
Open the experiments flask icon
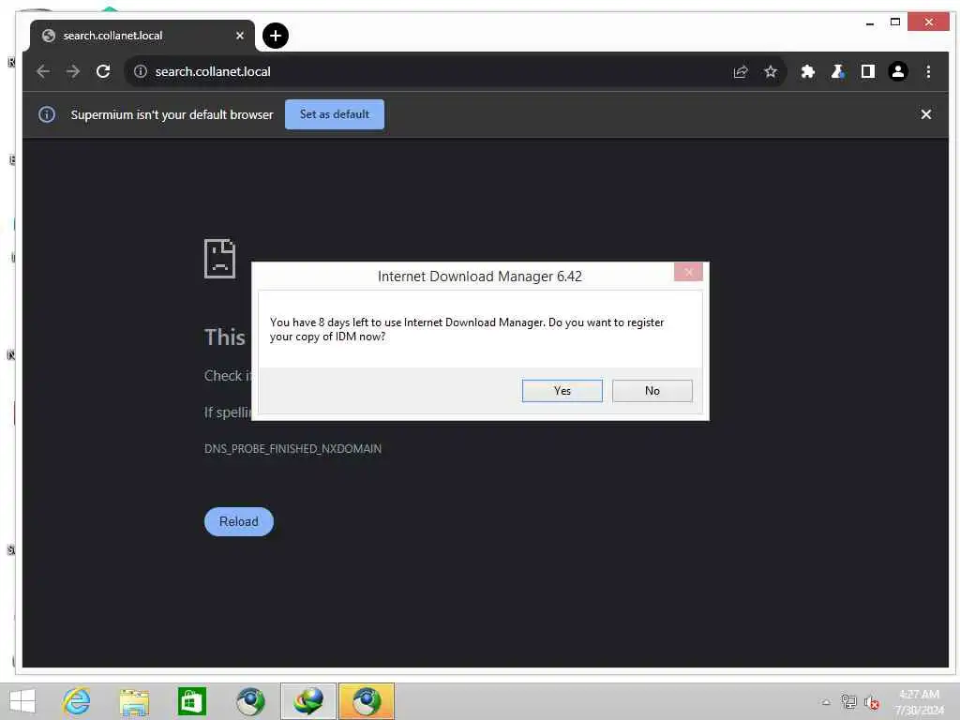click(x=837, y=71)
